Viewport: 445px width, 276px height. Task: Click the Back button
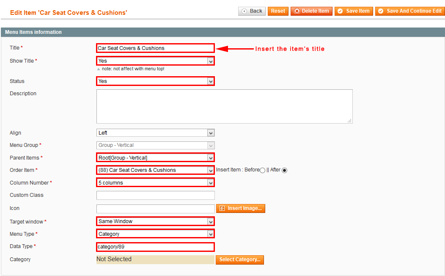point(252,11)
